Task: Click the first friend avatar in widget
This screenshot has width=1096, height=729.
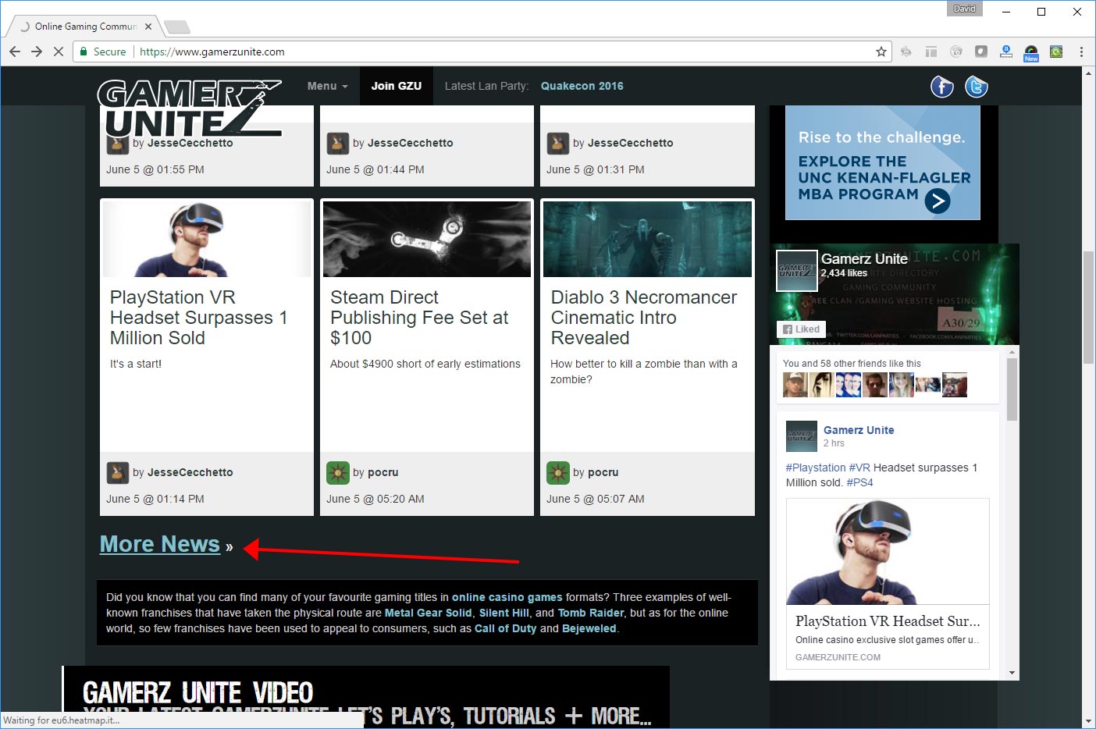Action: point(795,385)
